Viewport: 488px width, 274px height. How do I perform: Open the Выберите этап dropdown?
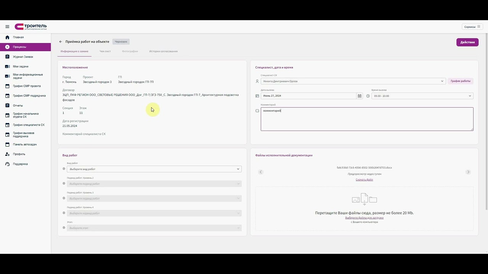pos(154,228)
